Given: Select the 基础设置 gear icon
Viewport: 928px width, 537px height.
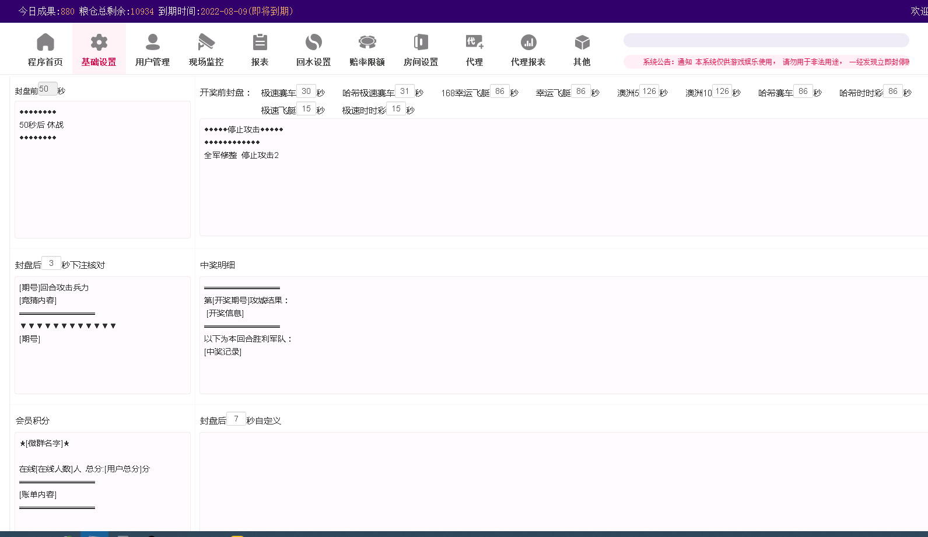Looking at the screenshot, I should click(99, 43).
